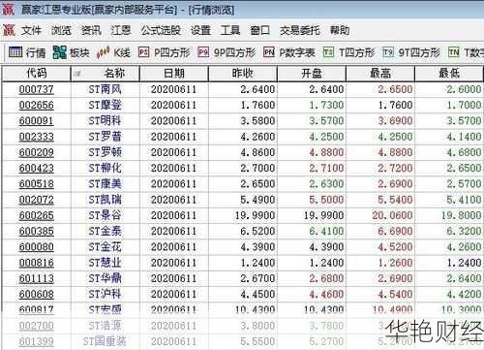Open stock code 600423
The width and height of the screenshot is (484, 350).
coord(36,169)
